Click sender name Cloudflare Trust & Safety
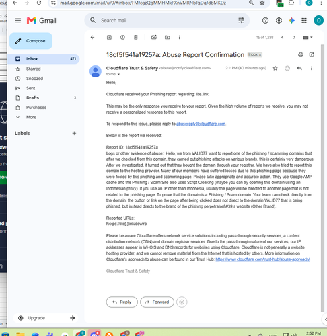The image size is (327, 336). point(132,68)
